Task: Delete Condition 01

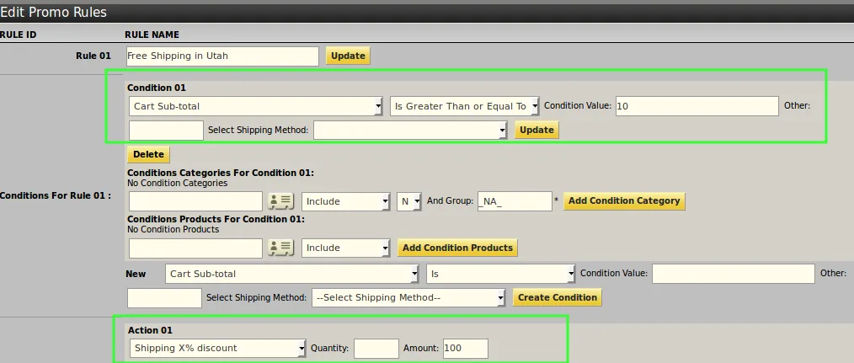Action: tap(148, 154)
